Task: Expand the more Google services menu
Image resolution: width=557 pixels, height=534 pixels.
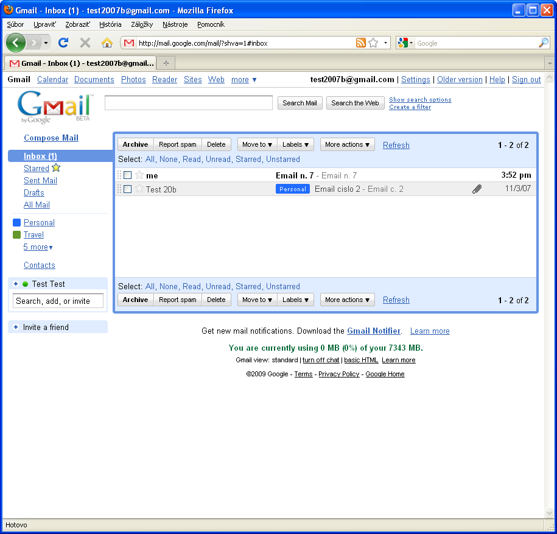Action: (243, 80)
